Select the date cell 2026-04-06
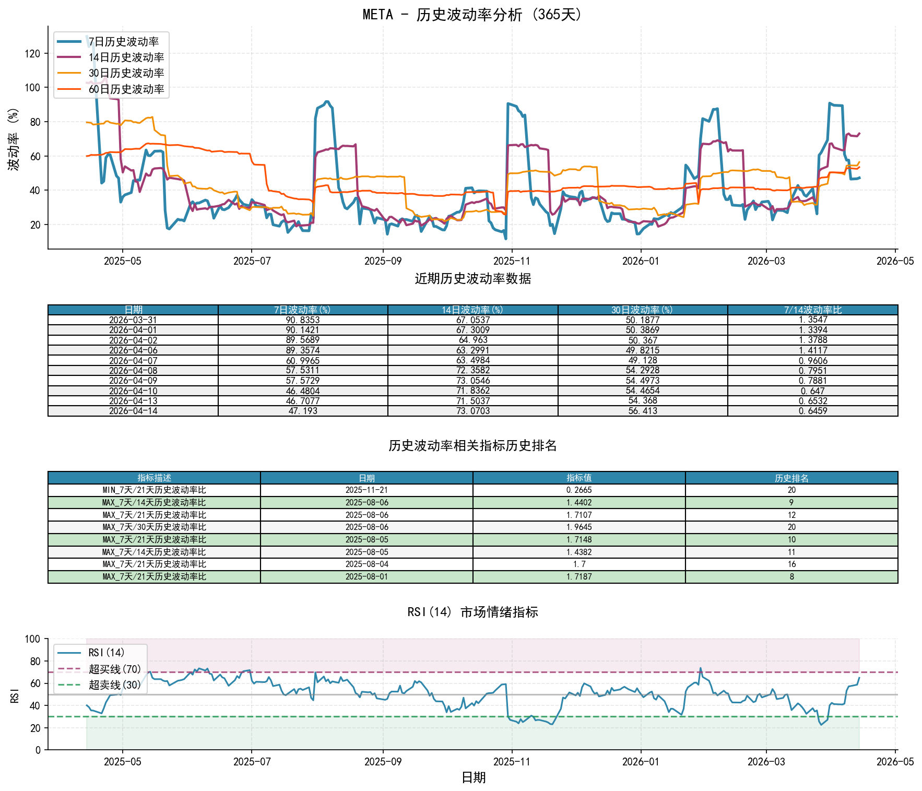 pos(133,350)
